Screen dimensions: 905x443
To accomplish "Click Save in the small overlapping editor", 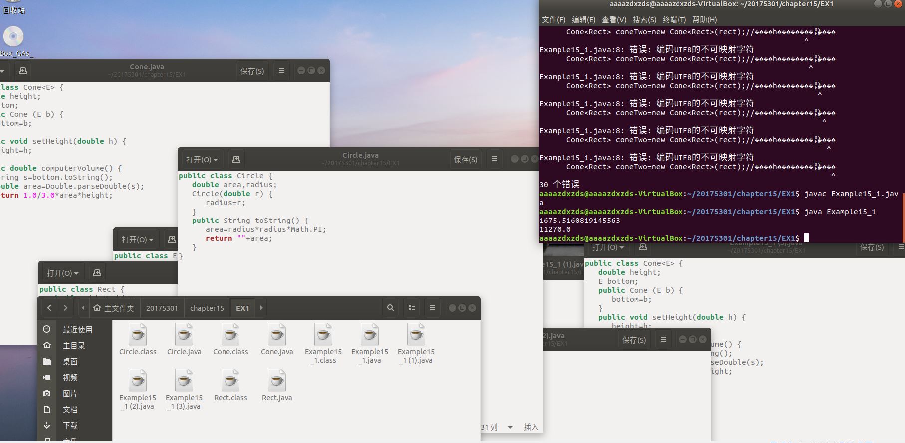I will tap(634, 340).
